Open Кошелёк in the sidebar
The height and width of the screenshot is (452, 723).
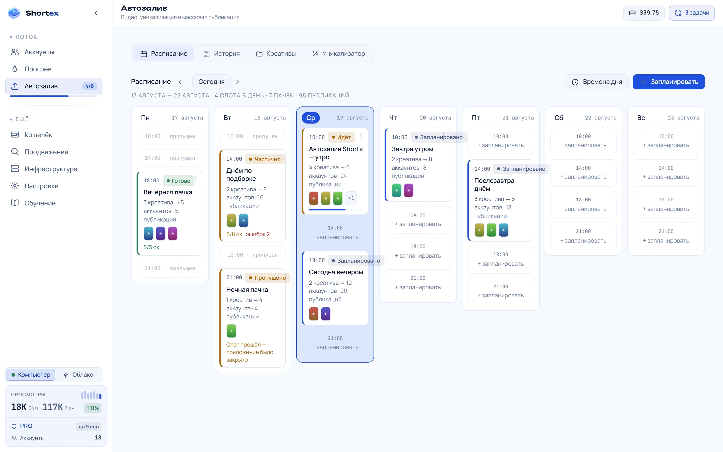coord(54,135)
